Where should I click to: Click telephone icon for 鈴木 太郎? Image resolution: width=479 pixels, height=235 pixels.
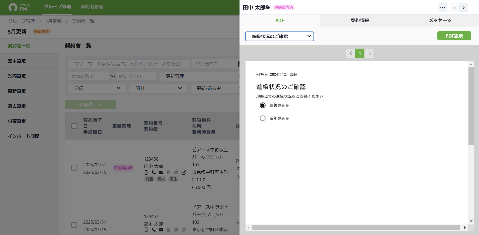(x=154, y=230)
